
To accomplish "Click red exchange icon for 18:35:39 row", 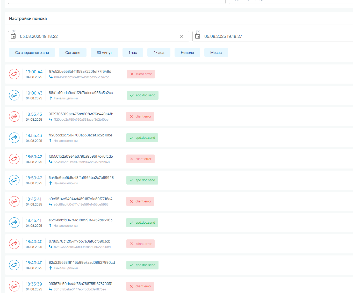I will pyautogui.click(x=14, y=286).
